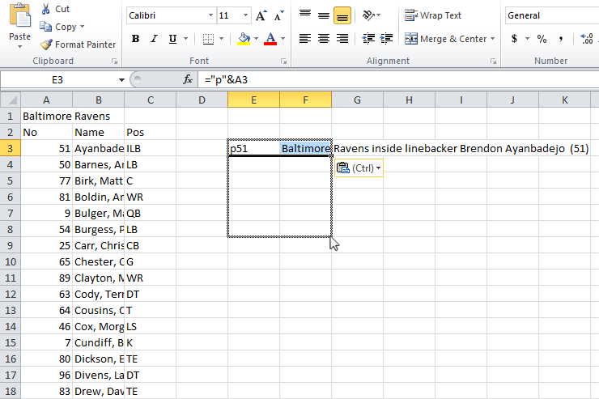Apply comma style
Viewport: 599px width, 399px height.
[x=560, y=39]
